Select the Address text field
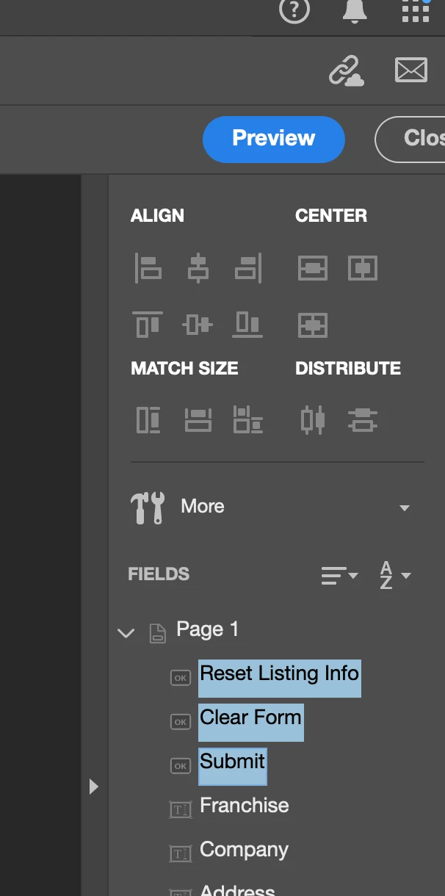This screenshot has width=445, height=896. [x=237, y=889]
